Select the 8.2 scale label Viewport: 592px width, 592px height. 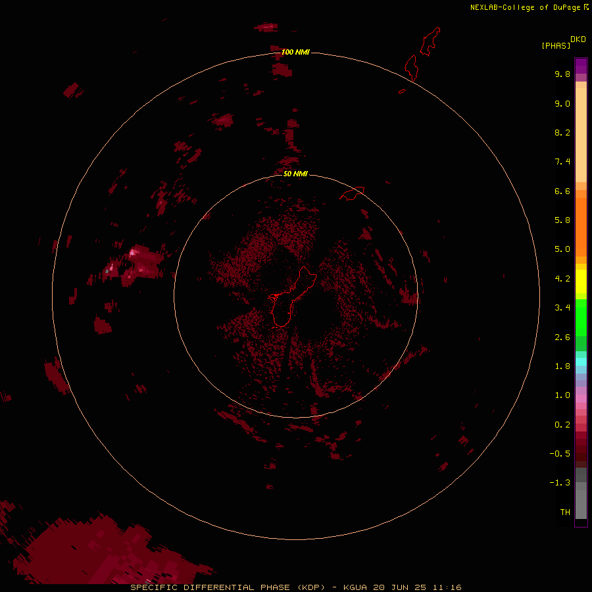[x=562, y=132]
